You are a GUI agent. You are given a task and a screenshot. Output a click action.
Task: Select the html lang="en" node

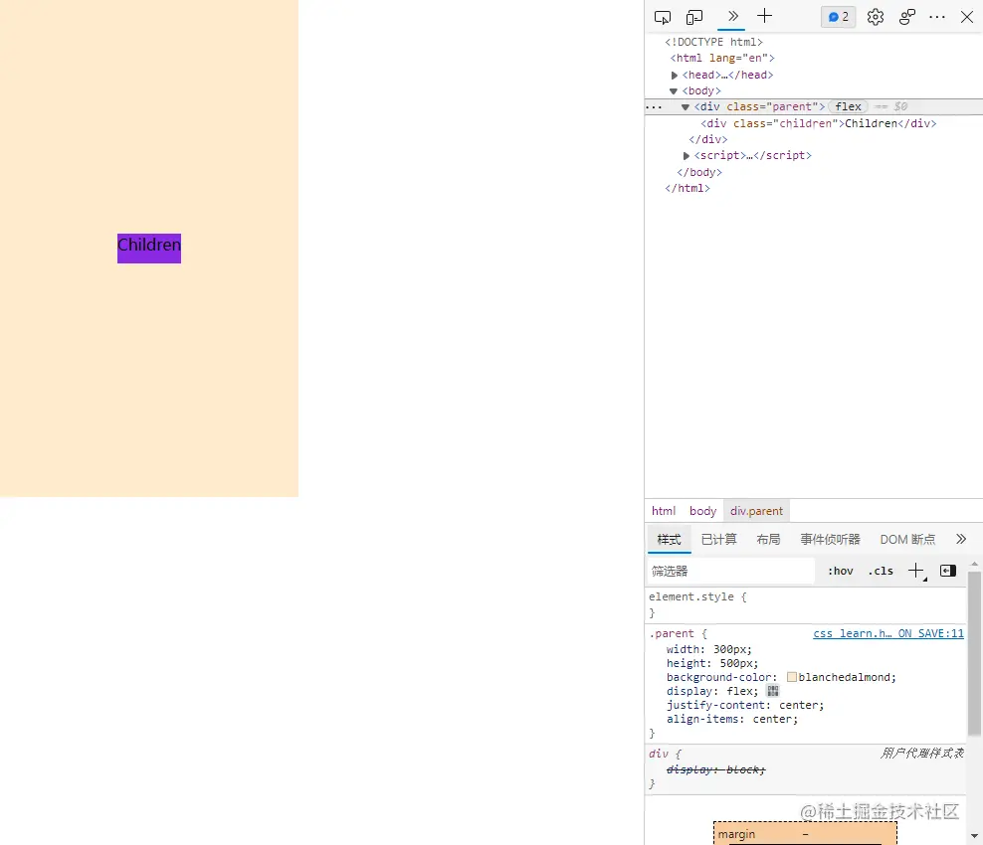[x=722, y=58]
